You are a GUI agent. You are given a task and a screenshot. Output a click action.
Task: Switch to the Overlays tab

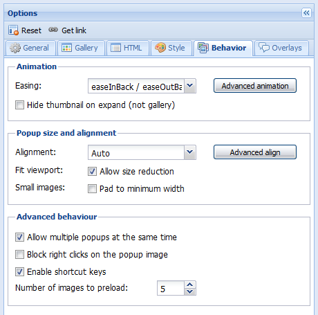[x=281, y=48]
